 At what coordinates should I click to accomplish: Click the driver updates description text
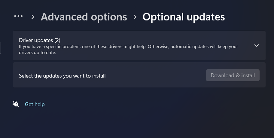(128, 47)
